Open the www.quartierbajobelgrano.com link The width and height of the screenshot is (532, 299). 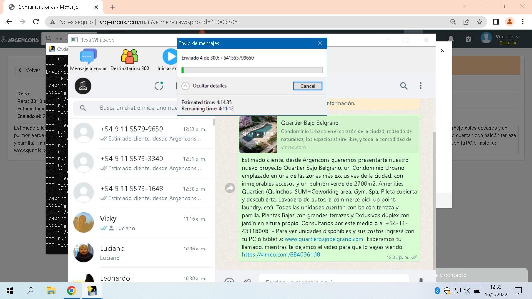324,239
